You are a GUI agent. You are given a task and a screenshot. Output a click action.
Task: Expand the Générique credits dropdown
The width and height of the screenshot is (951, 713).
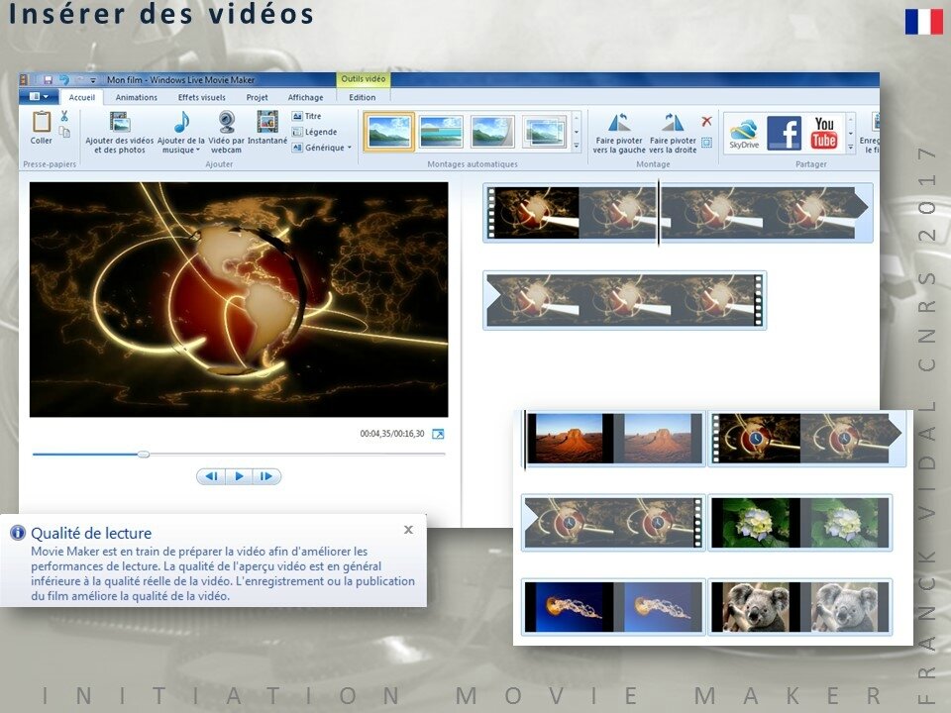(x=322, y=148)
